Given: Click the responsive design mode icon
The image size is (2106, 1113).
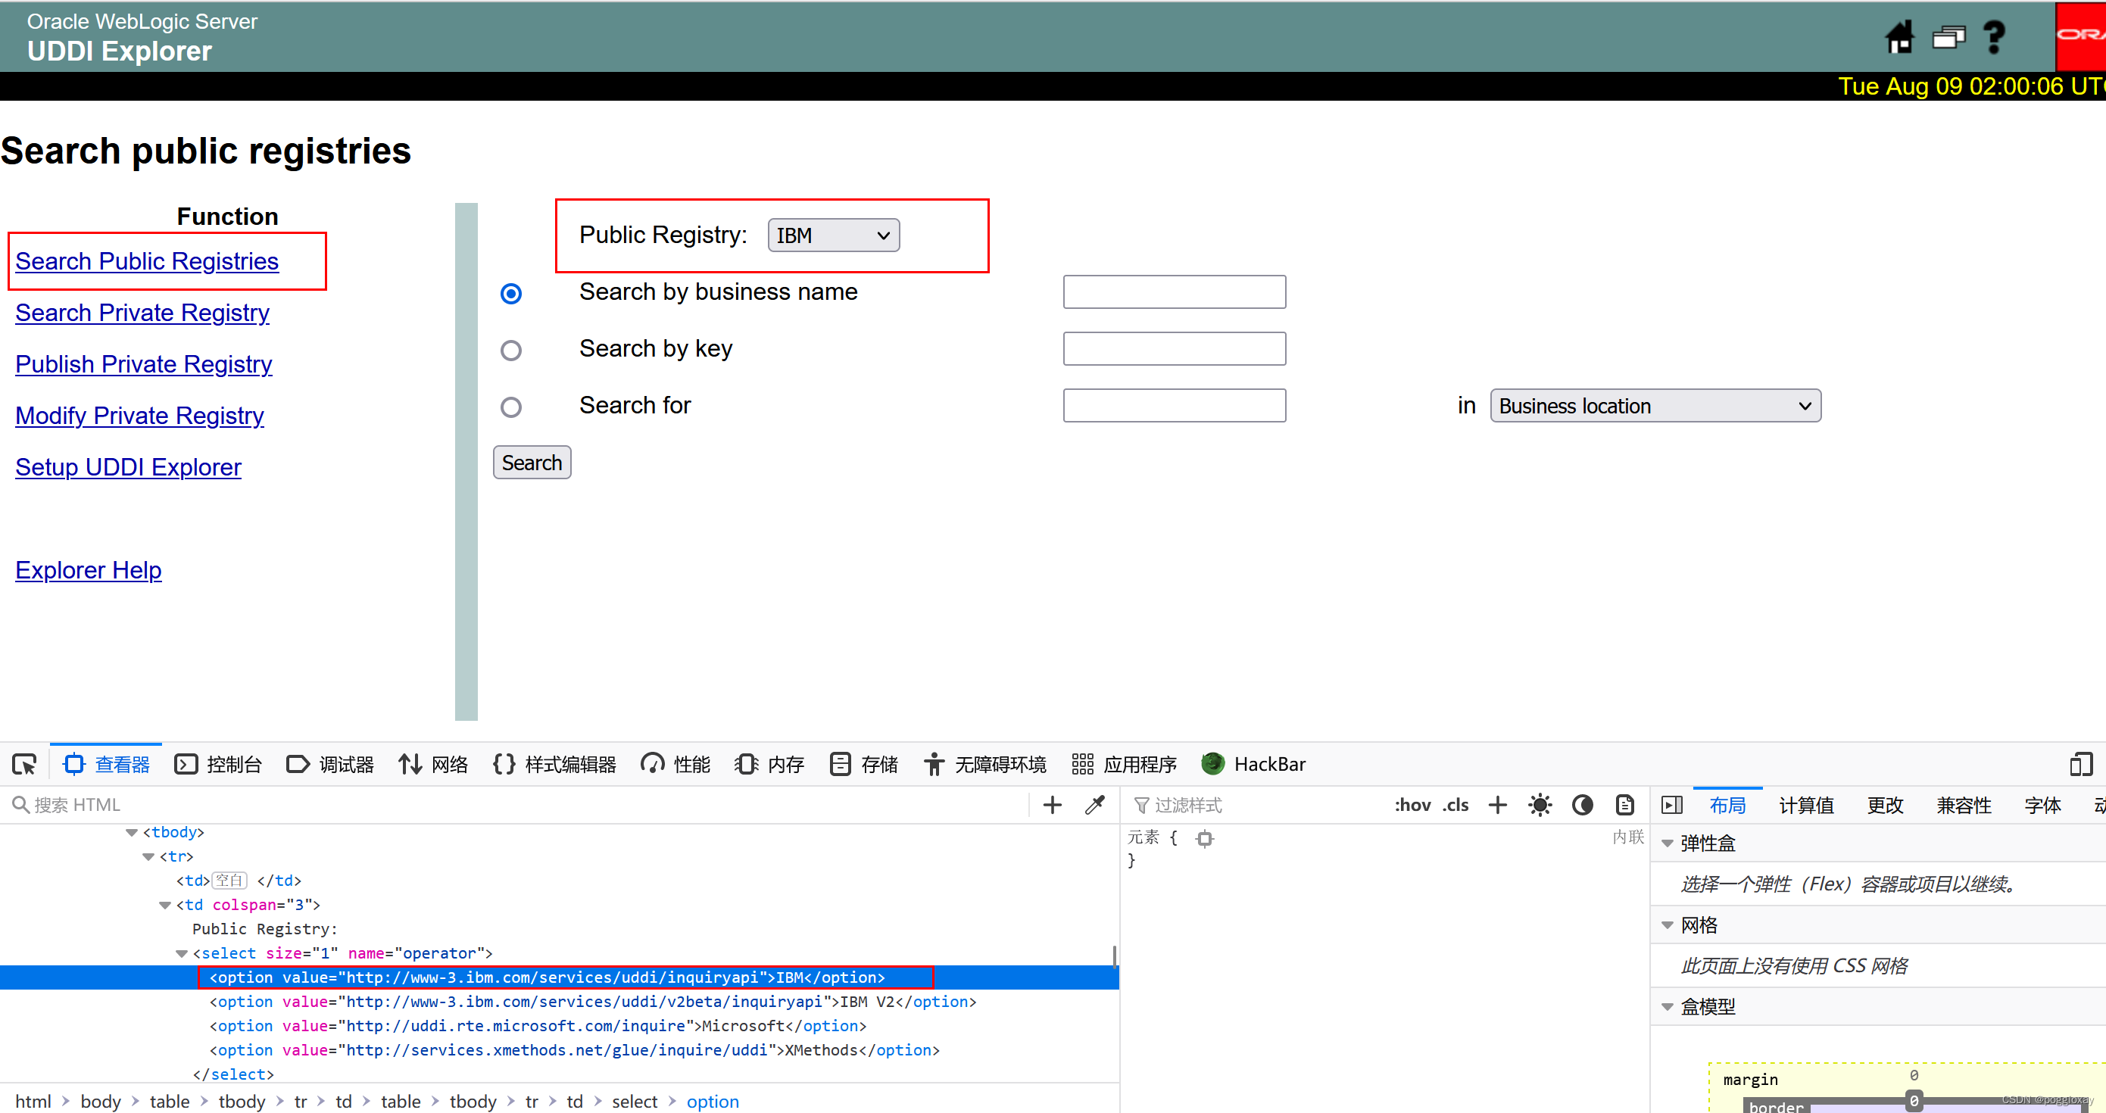Looking at the screenshot, I should 2081,764.
